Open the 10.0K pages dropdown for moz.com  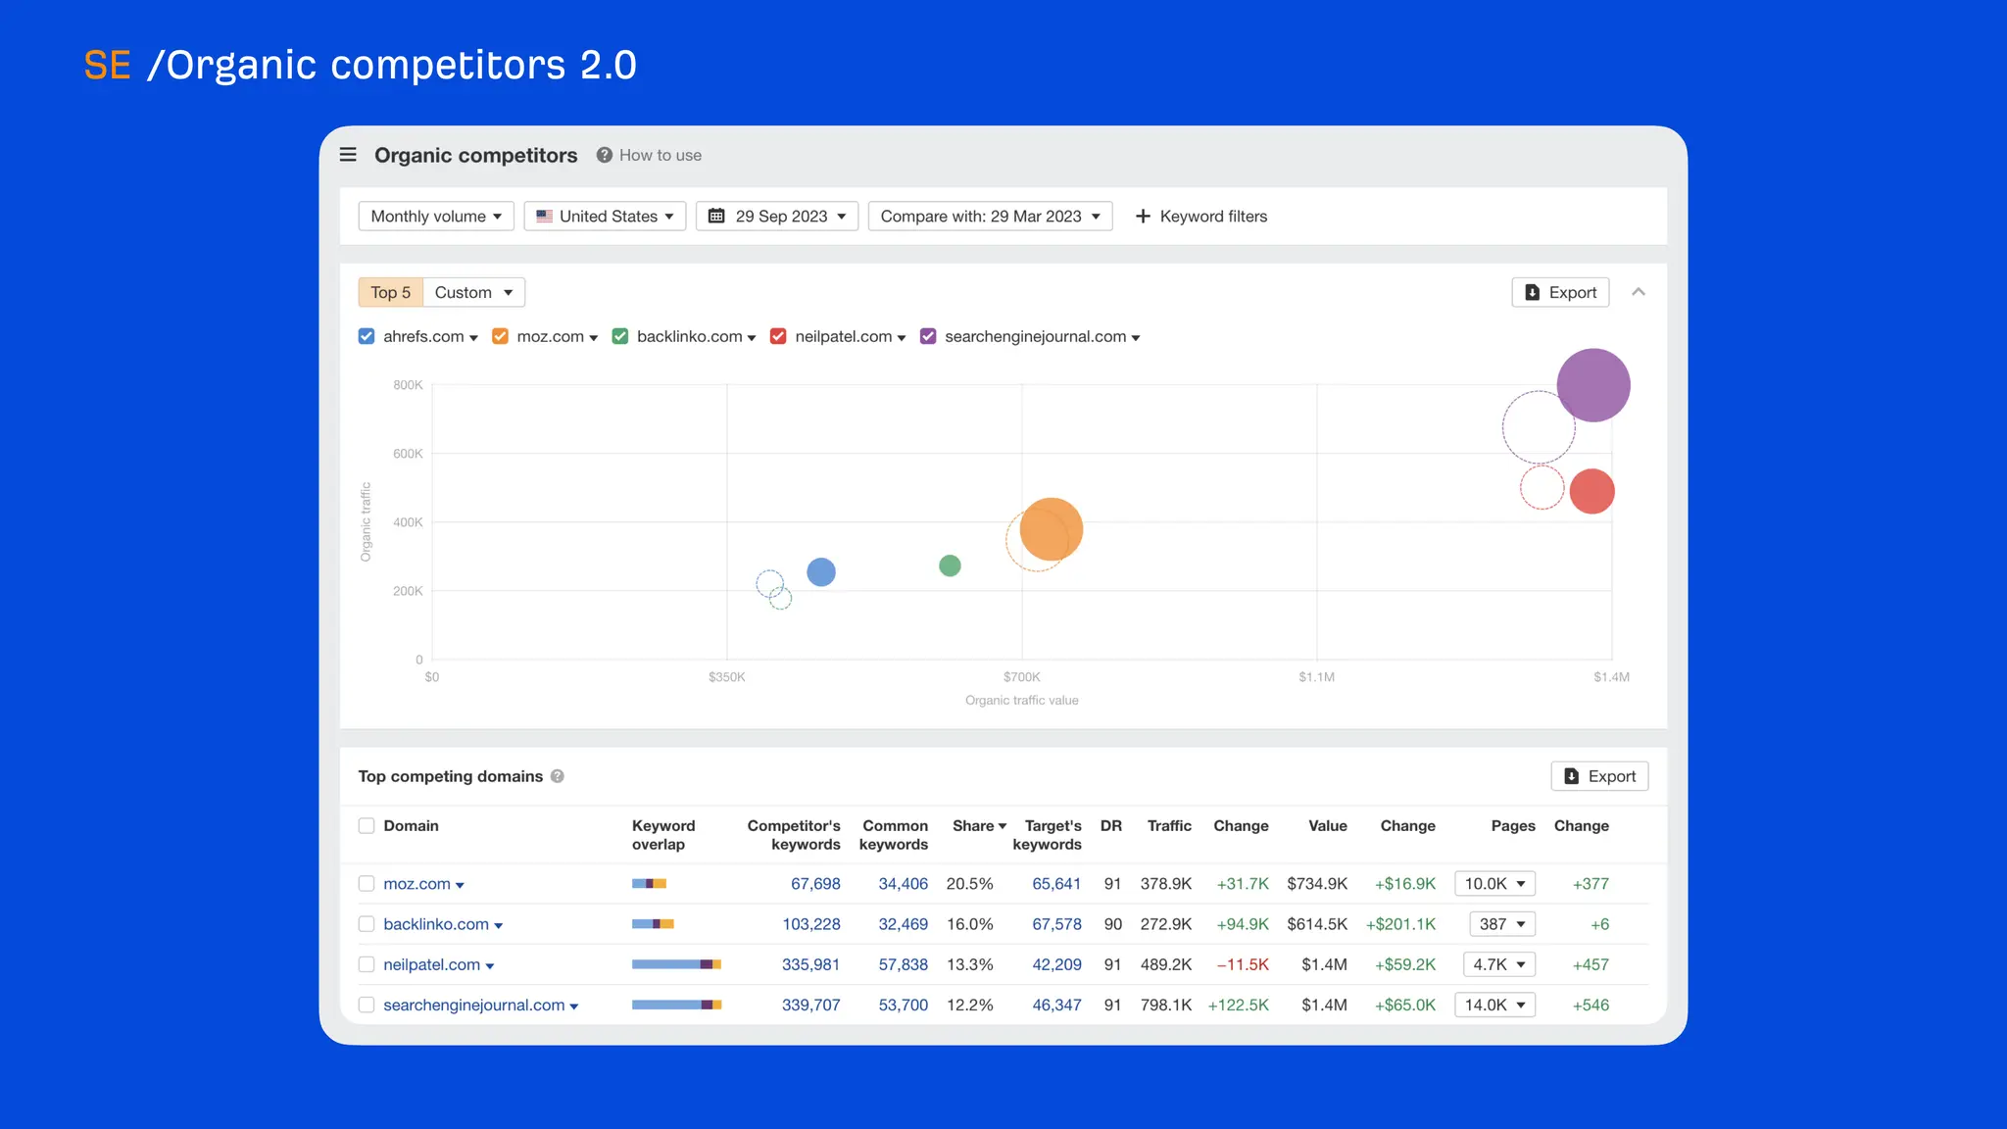pos(1494,883)
